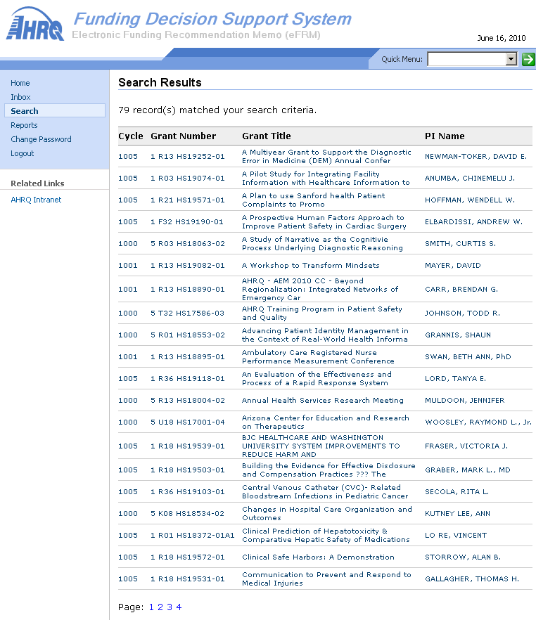Open title 'A Workshop to Transform Mindsets'
The height and width of the screenshot is (620, 536).
click(310, 265)
